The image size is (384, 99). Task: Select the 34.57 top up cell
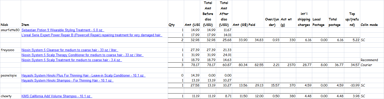(352, 65)
